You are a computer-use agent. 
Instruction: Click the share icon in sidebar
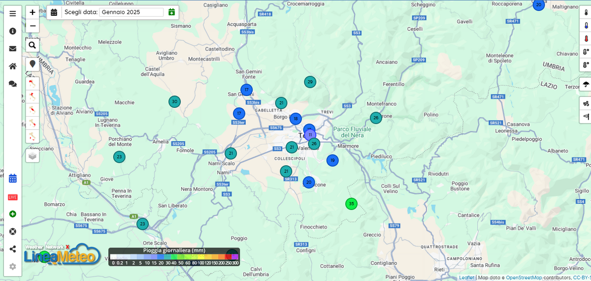coord(13,249)
